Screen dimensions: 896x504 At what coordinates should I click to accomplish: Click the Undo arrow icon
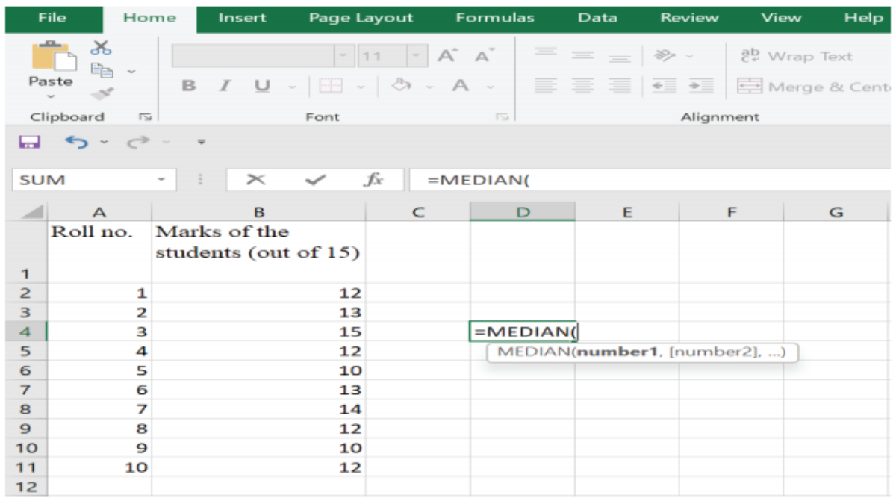tap(75, 142)
